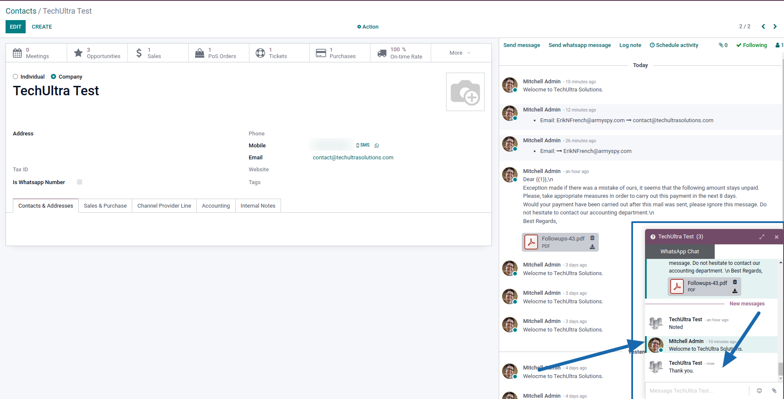This screenshot has width=784, height=399.
Task: Expand the TechUltra Test chat window
Action: [761, 237]
